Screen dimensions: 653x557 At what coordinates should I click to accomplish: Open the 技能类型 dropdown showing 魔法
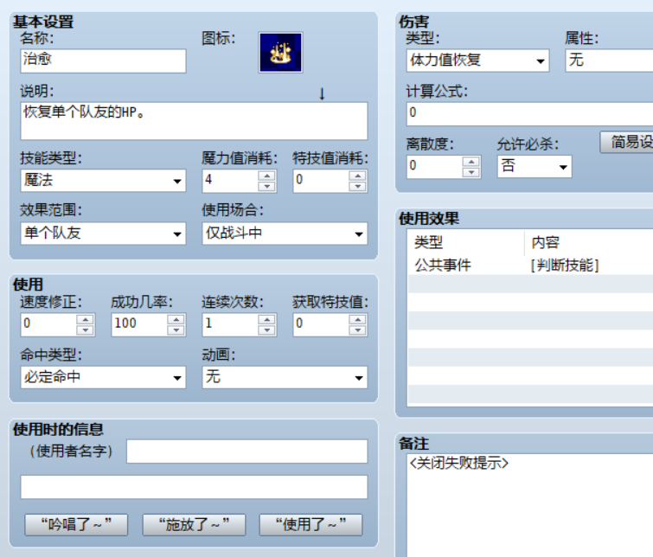[103, 181]
